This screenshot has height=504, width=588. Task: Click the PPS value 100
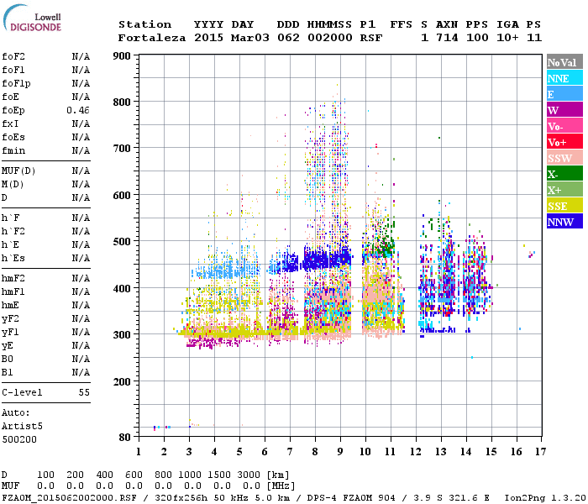pos(477,38)
